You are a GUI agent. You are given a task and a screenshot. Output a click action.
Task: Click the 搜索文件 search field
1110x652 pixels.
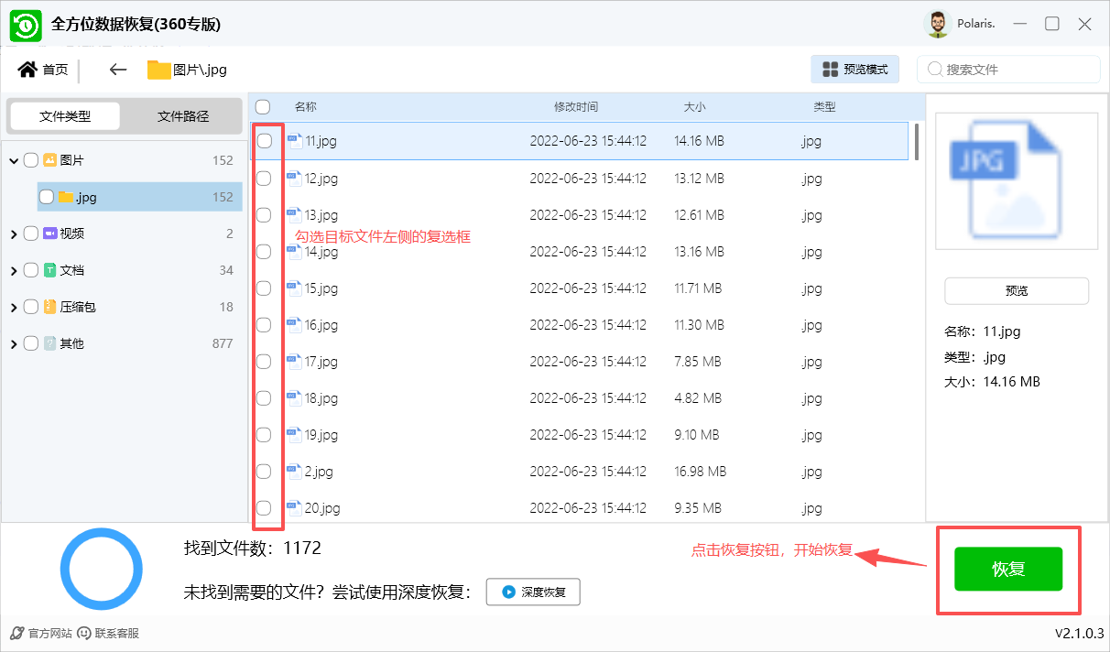pos(1017,70)
